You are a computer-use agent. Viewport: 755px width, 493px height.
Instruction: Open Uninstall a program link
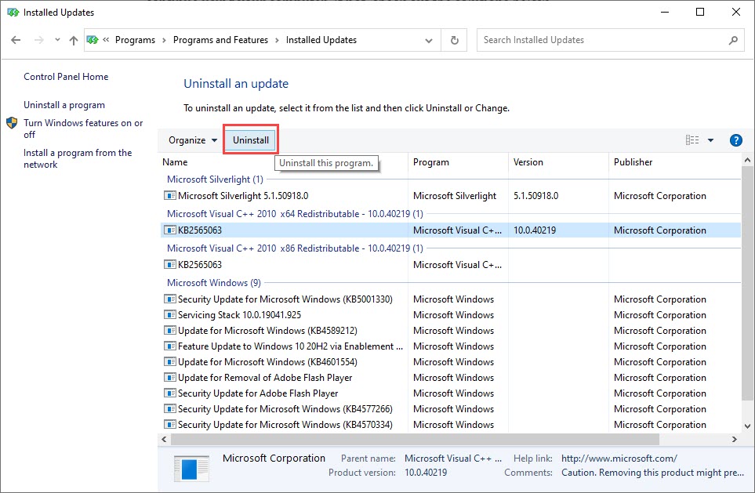point(64,105)
